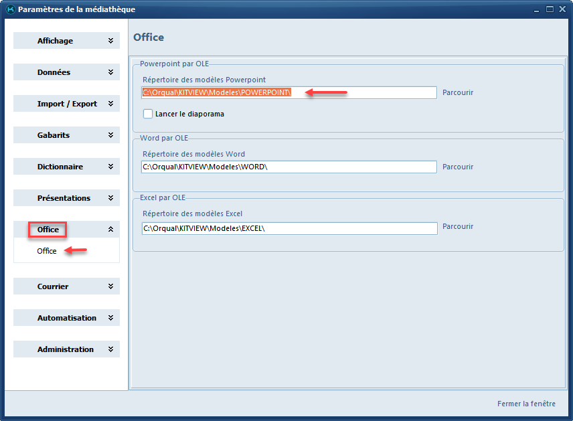The height and width of the screenshot is (421, 573).
Task: Expand the Données section chevron
Action: tap(110, 72)
